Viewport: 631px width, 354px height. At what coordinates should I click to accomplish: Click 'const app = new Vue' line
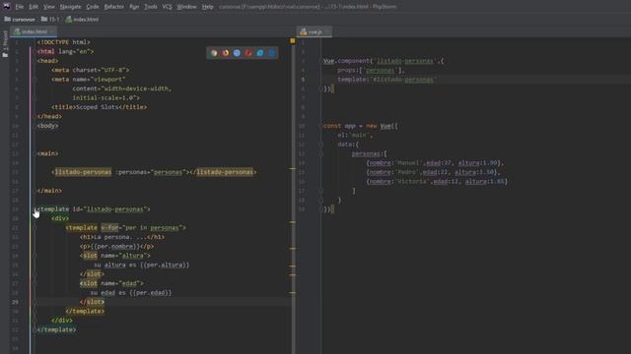(x=361, y=126)
